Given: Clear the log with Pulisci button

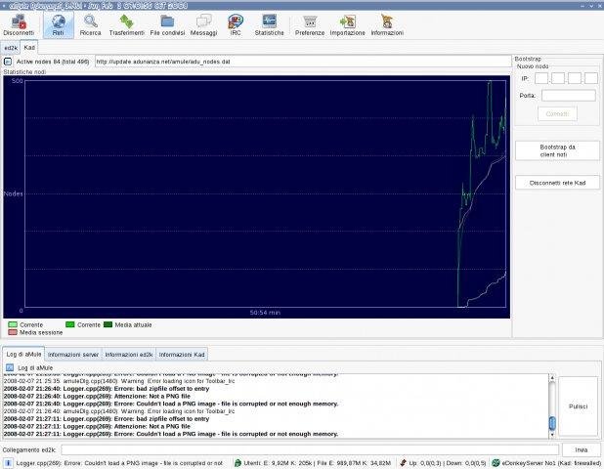Looking at the screenshot, I should pos(578,406).
